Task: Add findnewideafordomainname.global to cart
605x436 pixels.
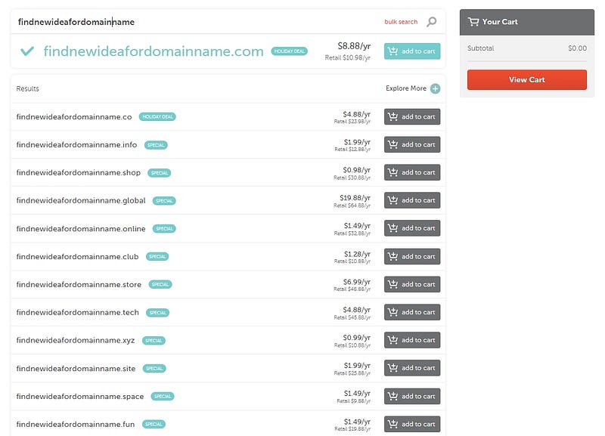Action: [412, 200]
